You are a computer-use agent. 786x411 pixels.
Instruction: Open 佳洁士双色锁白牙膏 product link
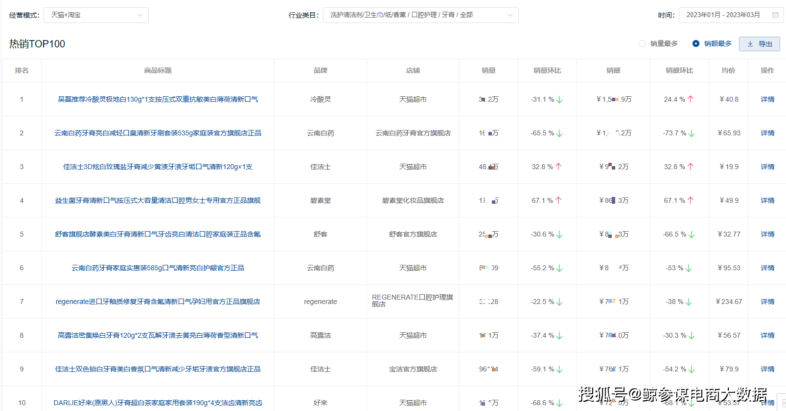[x=158, y=369]
